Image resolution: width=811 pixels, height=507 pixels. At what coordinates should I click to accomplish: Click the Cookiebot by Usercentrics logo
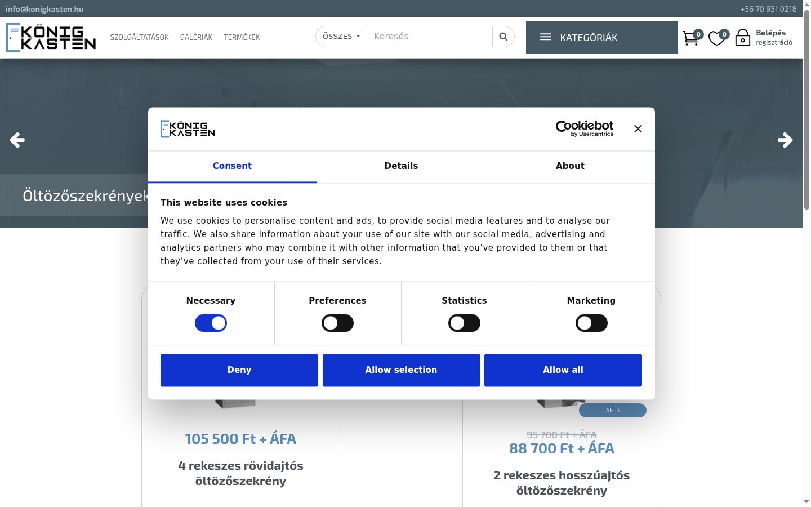(585, 128)
